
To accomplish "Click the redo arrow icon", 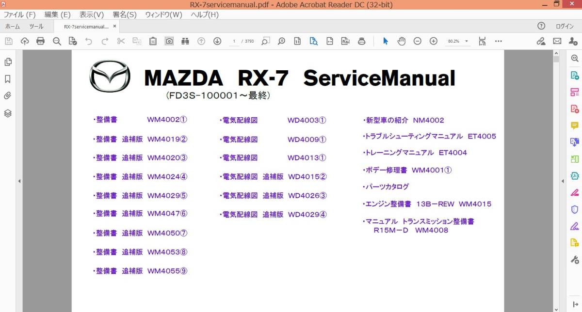I will click(105, 41).
